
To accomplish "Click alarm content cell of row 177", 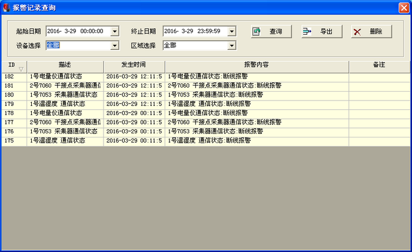I will pos(256,122).
